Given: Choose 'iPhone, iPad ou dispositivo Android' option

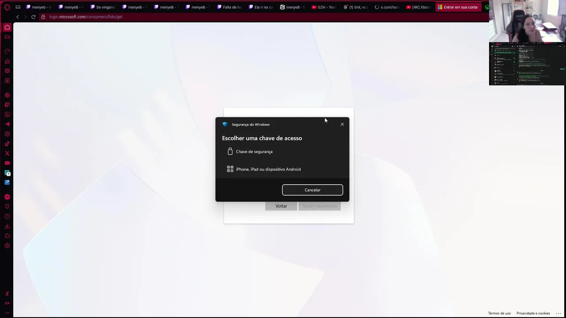Looking at the screenshot, I should coord(282,169).
